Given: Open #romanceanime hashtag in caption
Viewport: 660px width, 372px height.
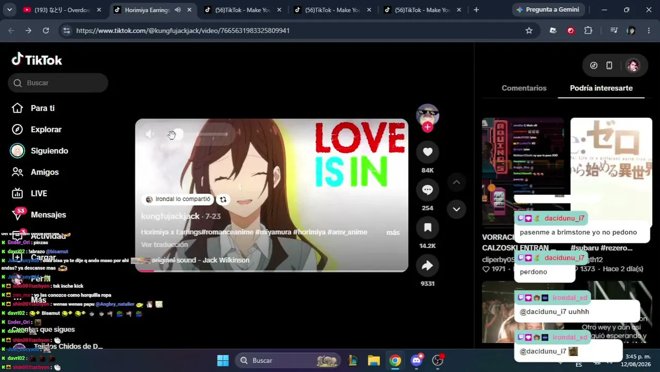Looking at the screenshot, I should tap(227, 233).
